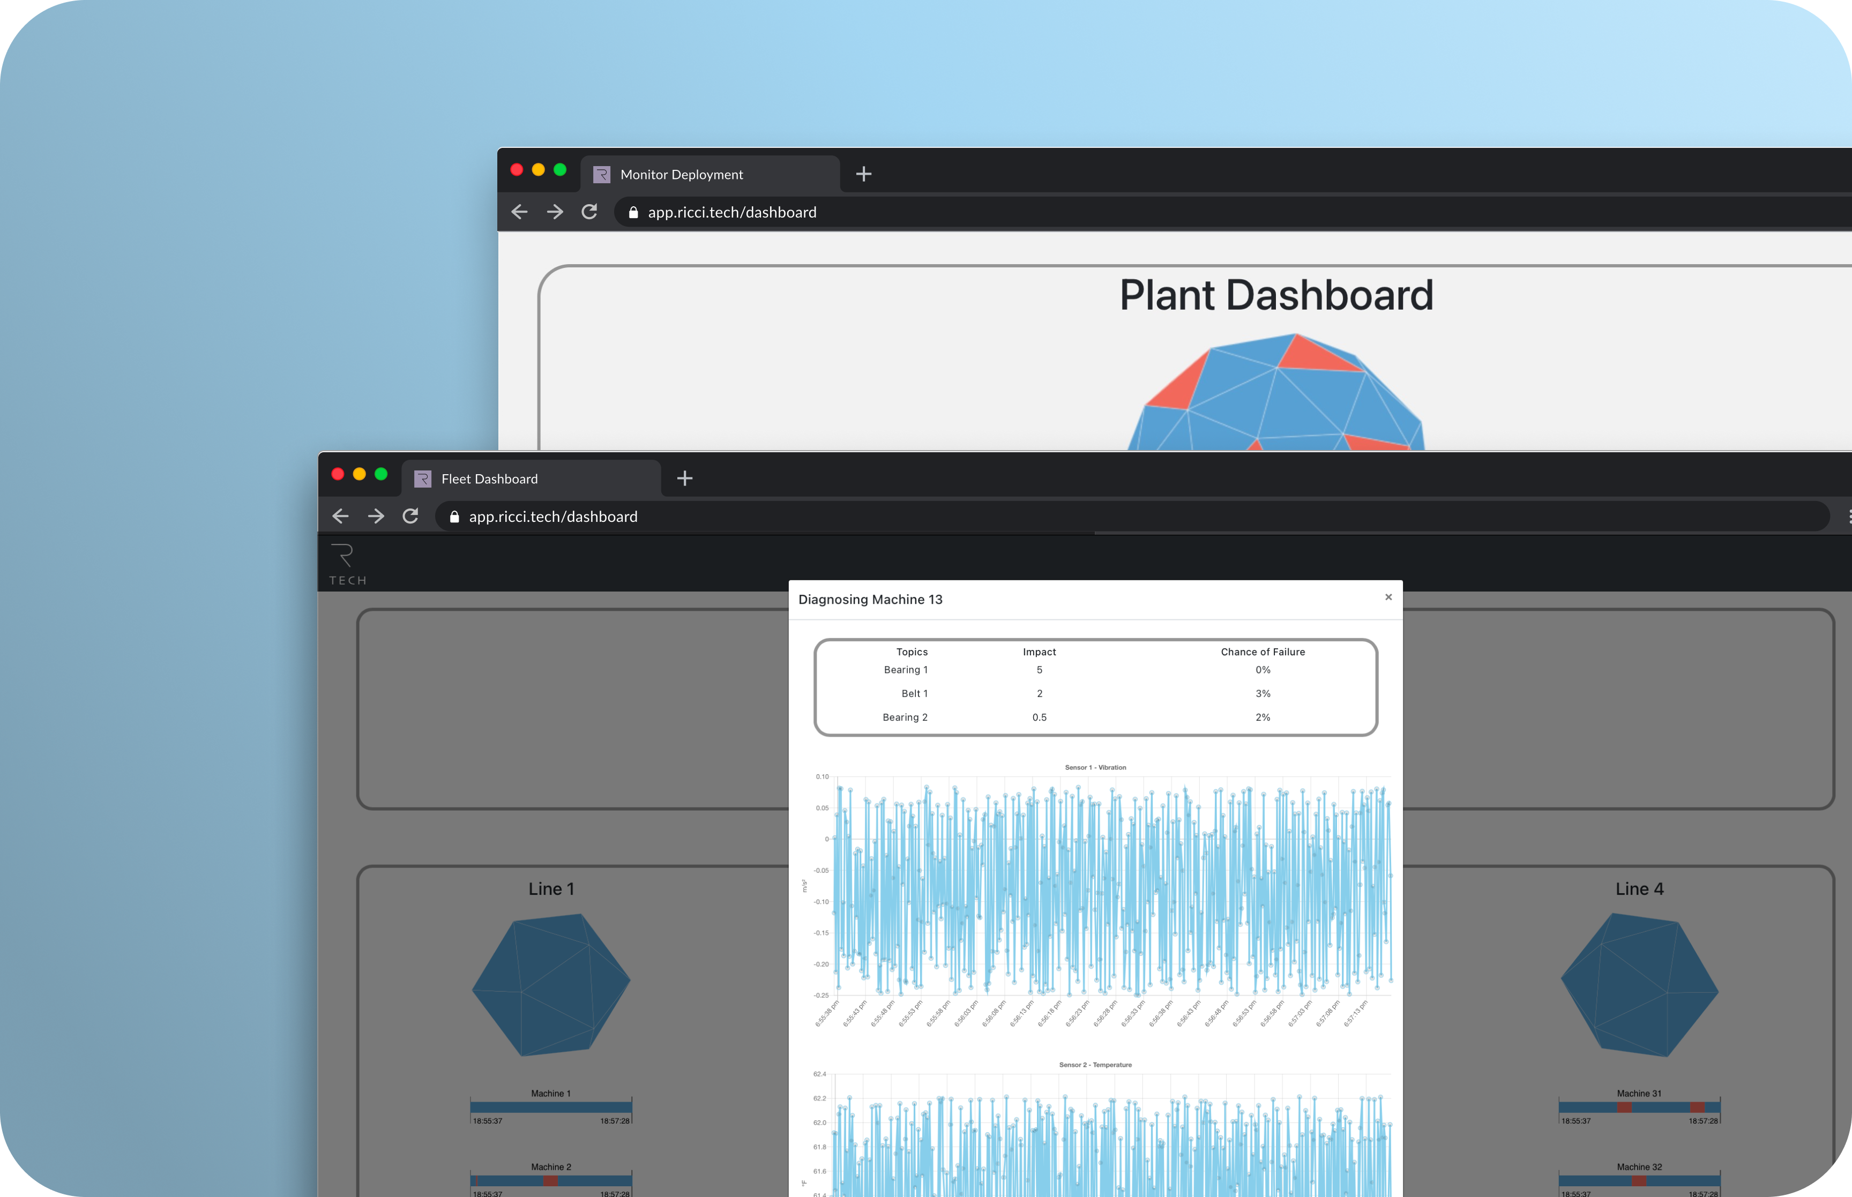This screenshot has height=1197, width=1852.
Task: Click Machine 32 status timeline bar
Action: (1639, 1181)
